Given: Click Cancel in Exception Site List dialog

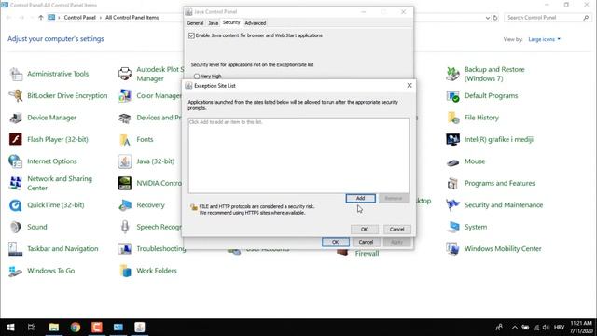Looking at the screenshot, I should tap(396, 230).
